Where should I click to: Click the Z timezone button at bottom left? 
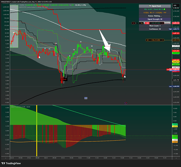pos(6,158)
